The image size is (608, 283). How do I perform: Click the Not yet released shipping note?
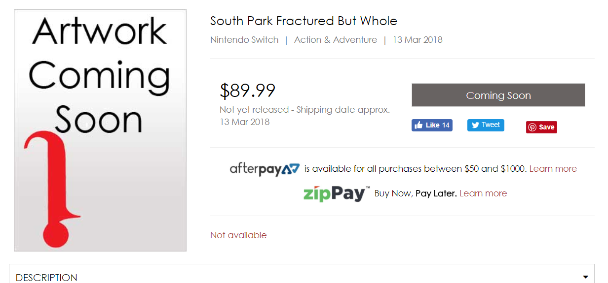pyautogui.click(x=304, y=110)
